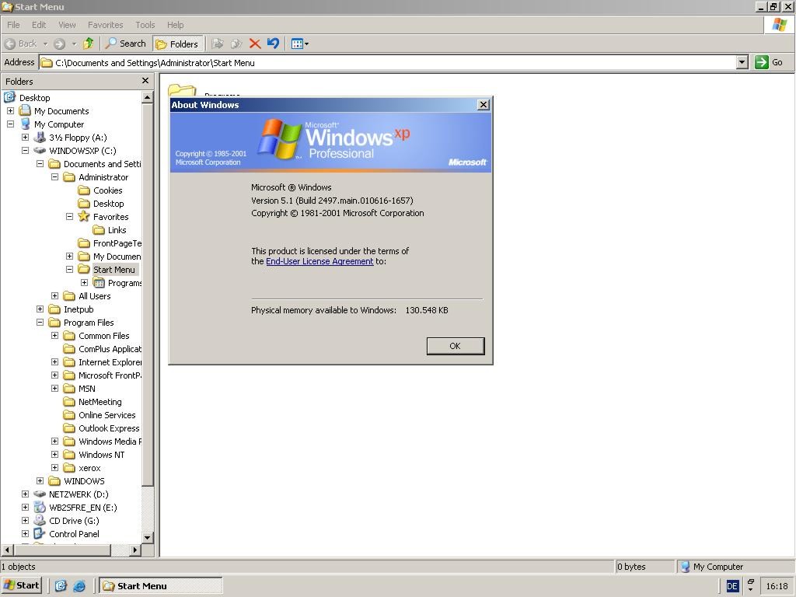Open the End-User License Agreement link
Screen dimensions: 796x597
coord(319,261)
